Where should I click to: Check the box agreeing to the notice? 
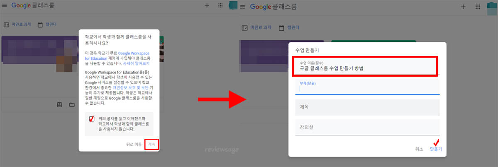coord(91,119)
